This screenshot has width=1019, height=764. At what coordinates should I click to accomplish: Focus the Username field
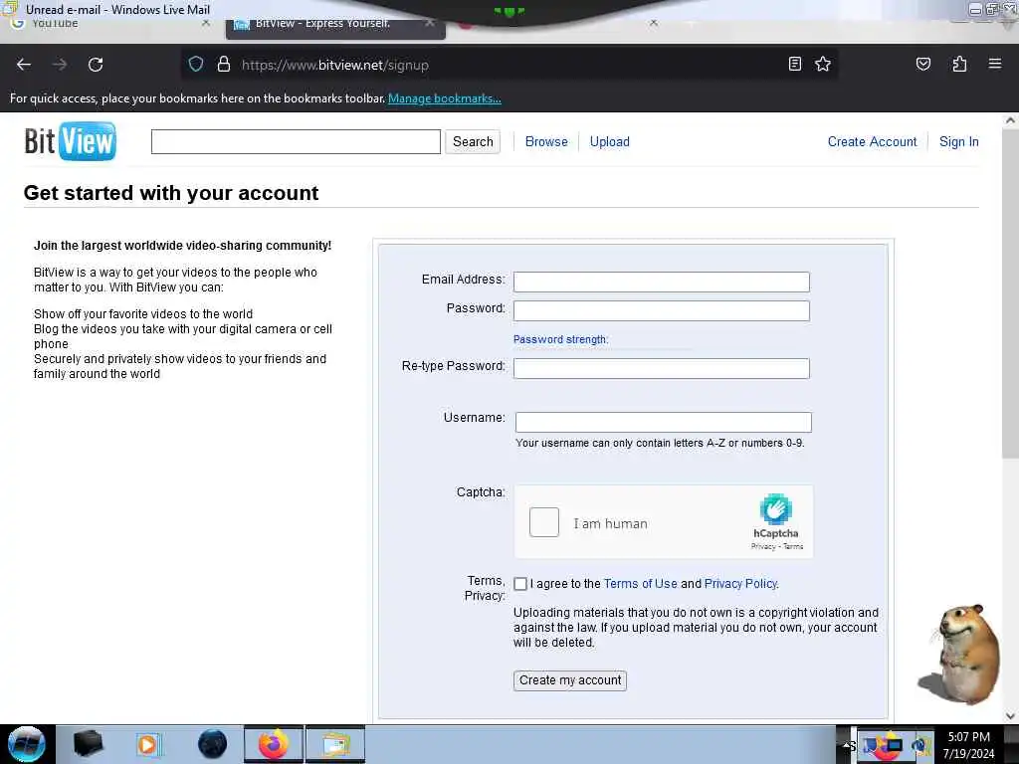[664, 422]
